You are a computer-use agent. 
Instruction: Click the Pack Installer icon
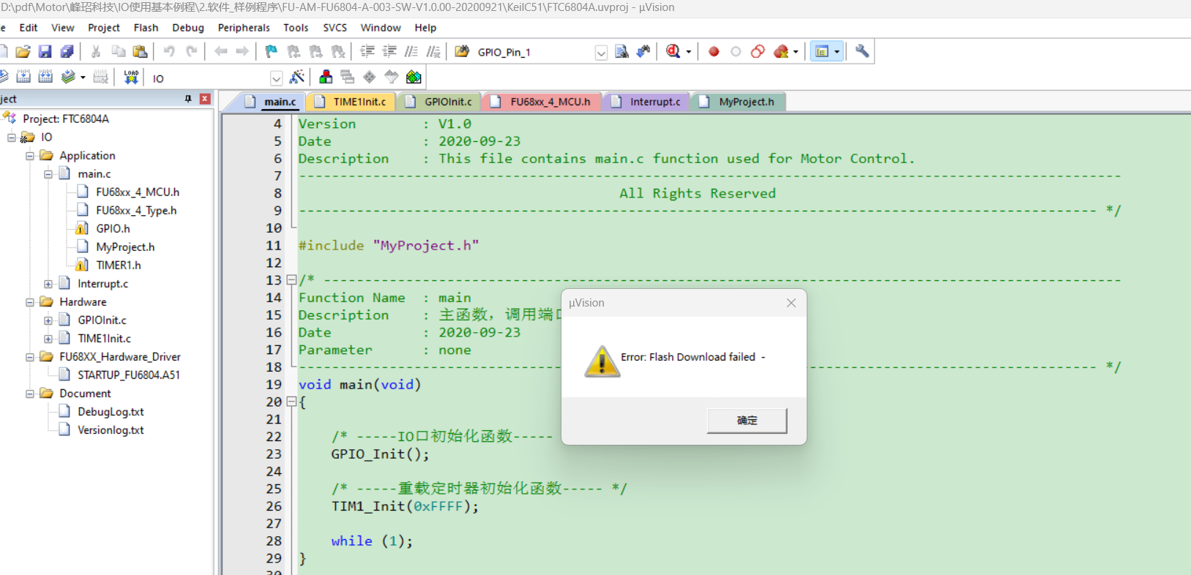pyautogui.click(x=414, y=77)
